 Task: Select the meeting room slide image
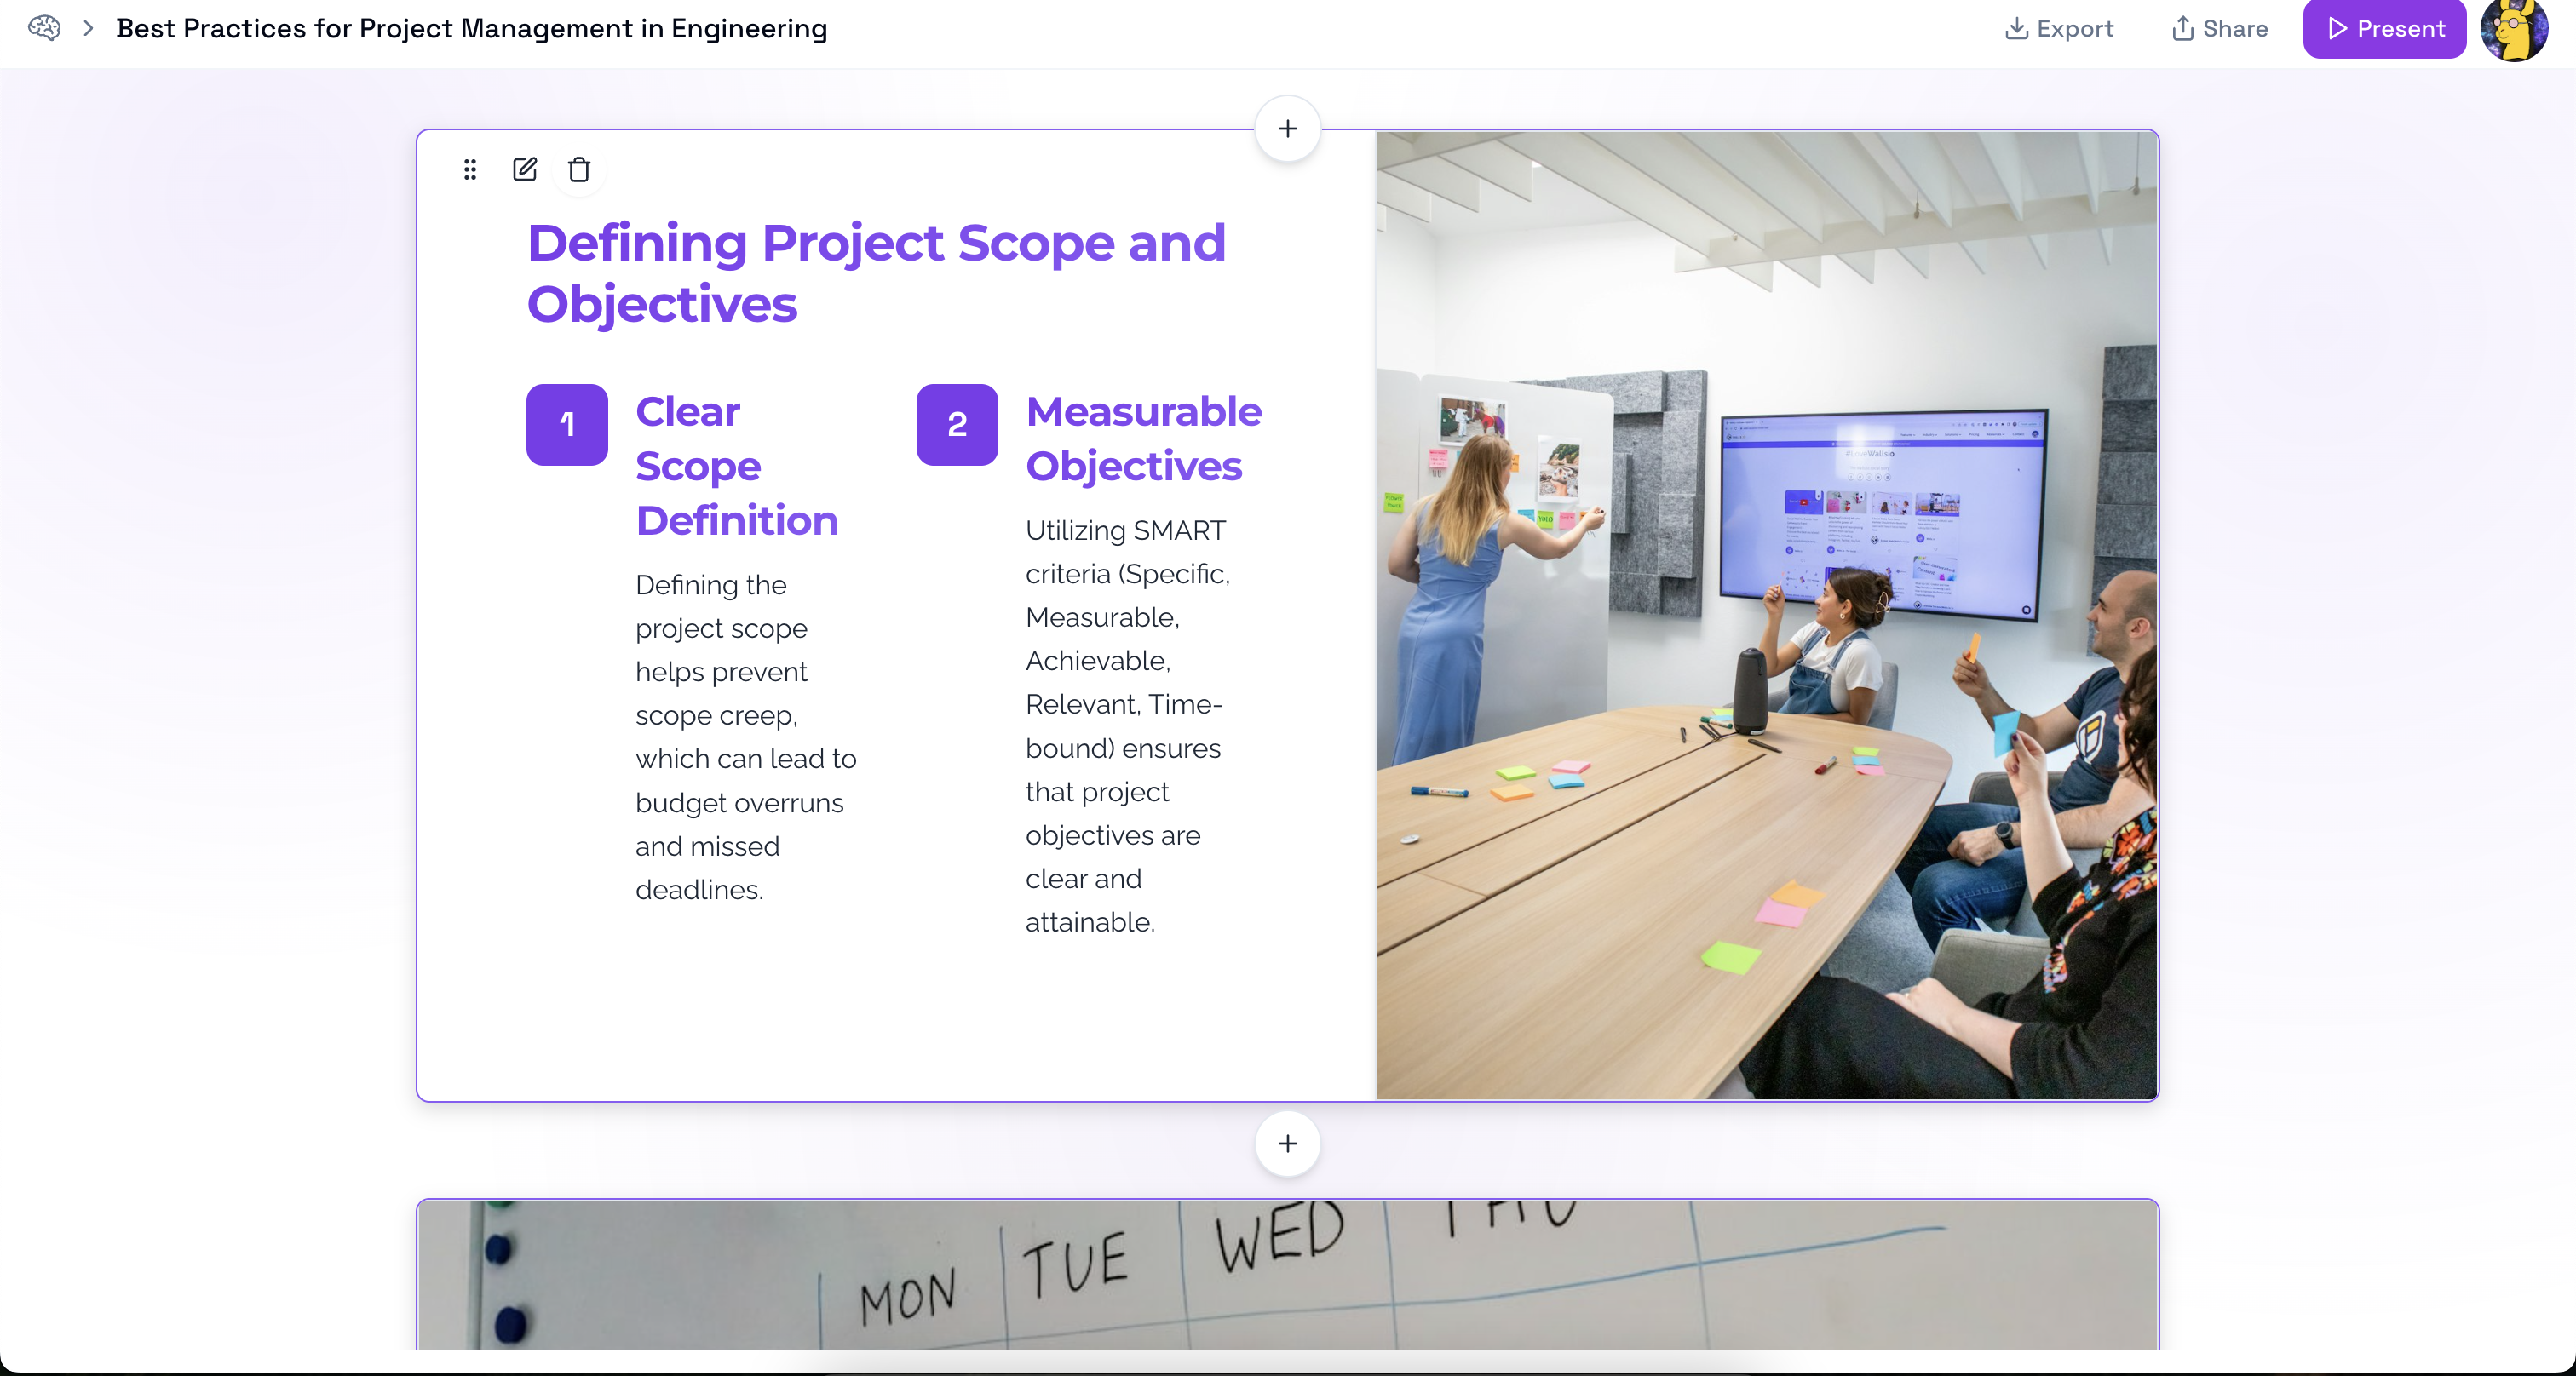pyautogui.click(x=1766, y=616)
